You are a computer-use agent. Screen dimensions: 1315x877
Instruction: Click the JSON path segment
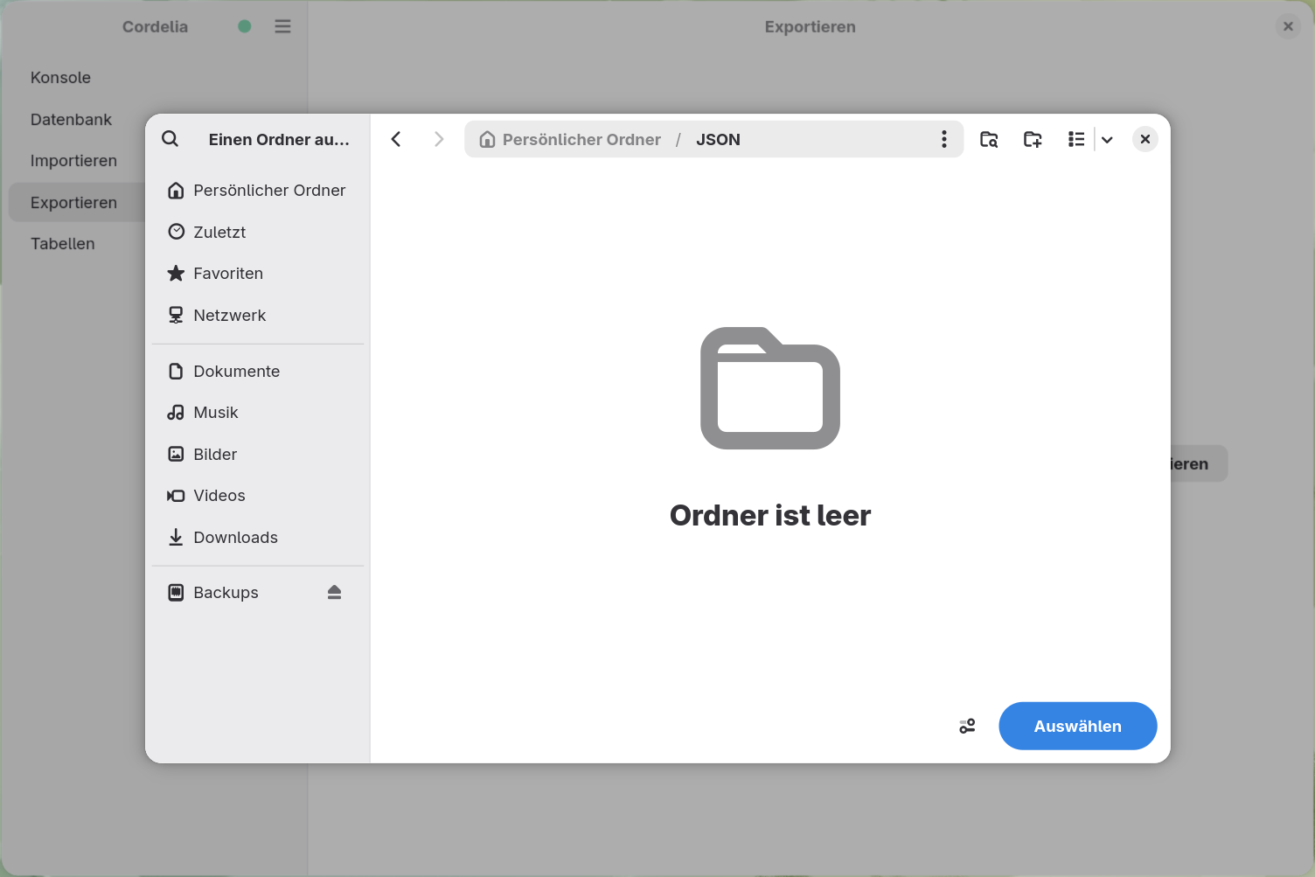(x=718, y=139)
